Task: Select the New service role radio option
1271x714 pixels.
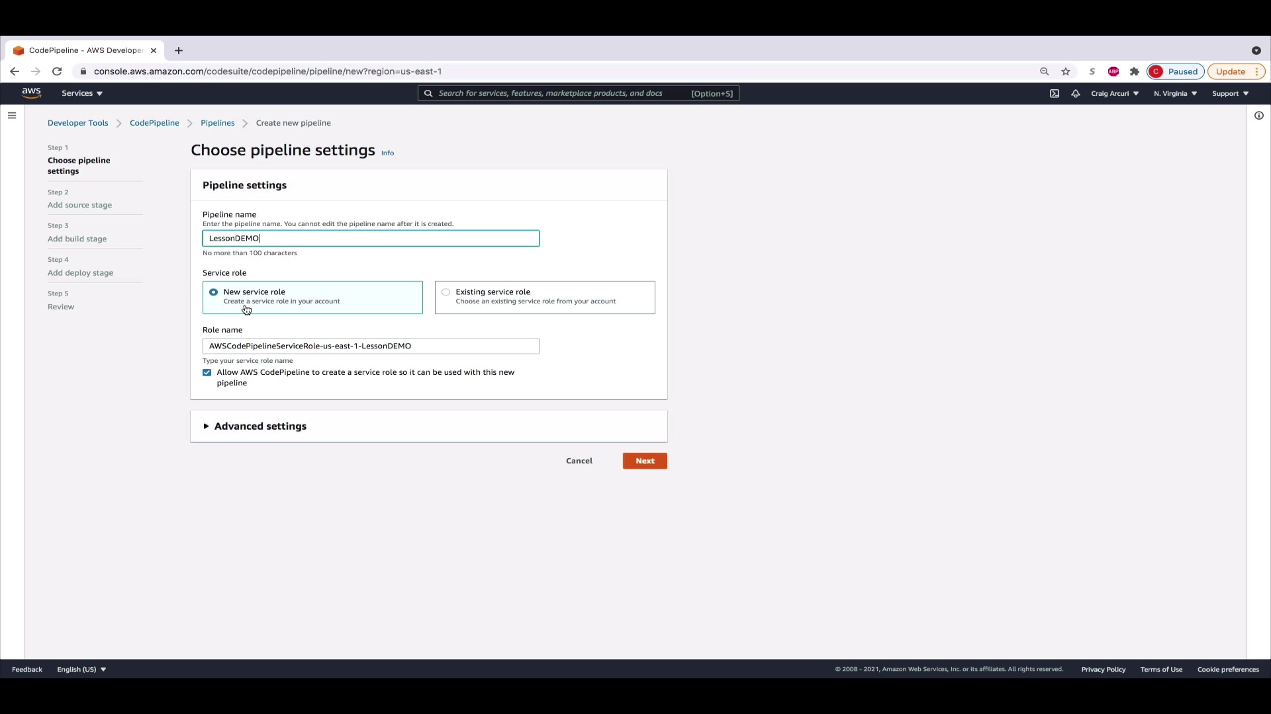Action: pos(213,292)
